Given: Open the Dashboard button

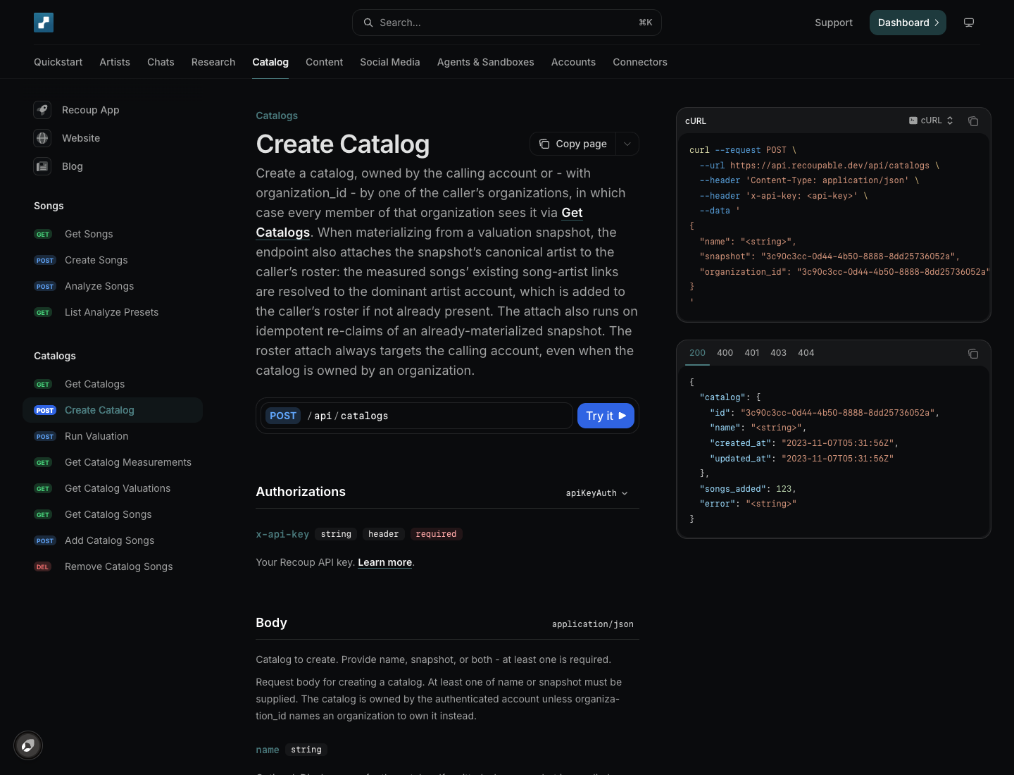Looking at the screenshot, I should tap(908, 23).
